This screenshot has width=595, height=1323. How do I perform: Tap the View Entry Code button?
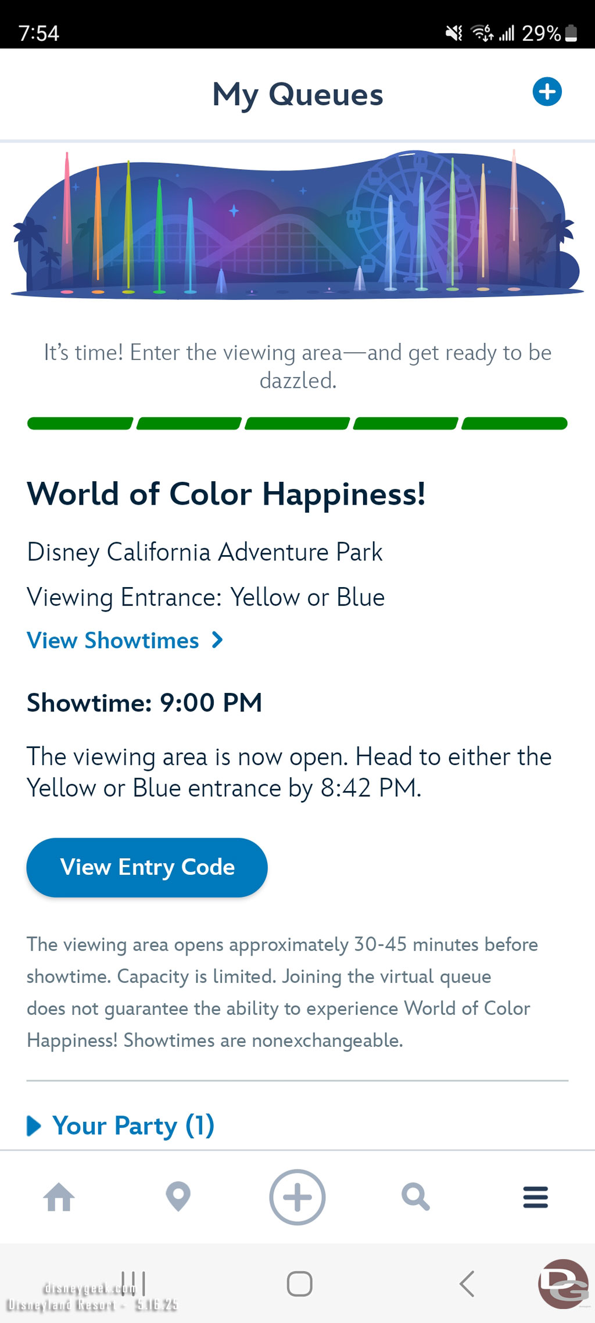tap(147, 867)
